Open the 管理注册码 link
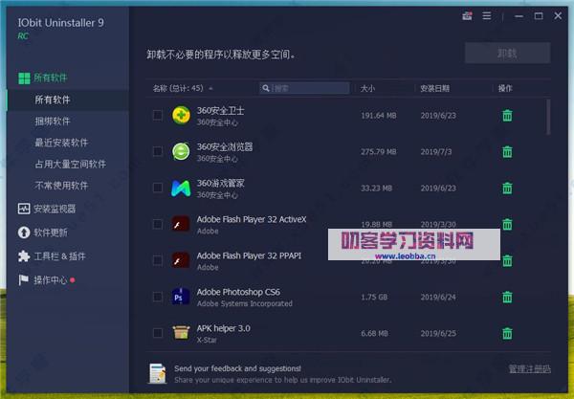 click(530, 369)
